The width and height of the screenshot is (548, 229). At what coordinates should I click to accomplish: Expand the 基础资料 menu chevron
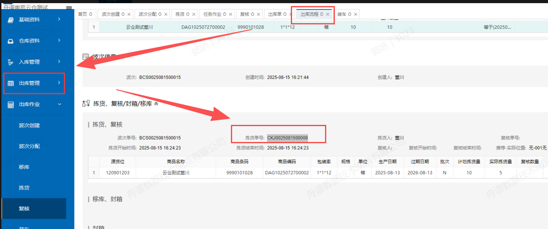[59, 19]
